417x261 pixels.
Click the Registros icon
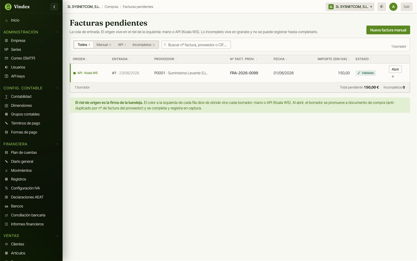(6, 179)
